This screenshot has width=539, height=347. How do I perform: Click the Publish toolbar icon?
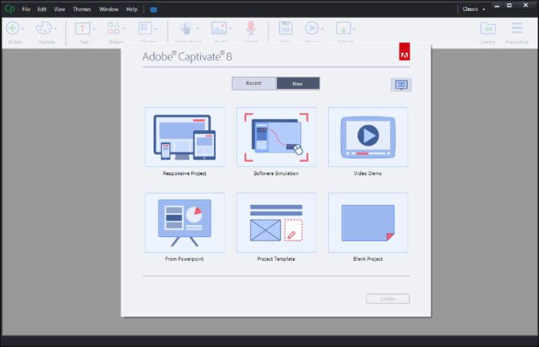coord(344,28)
